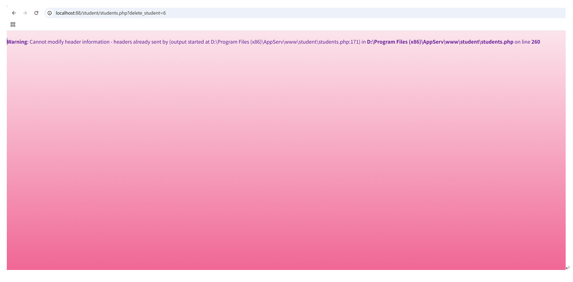Click '(output started at' text in warning
Screen dimensions: 573x282
(x=189, y=42)
